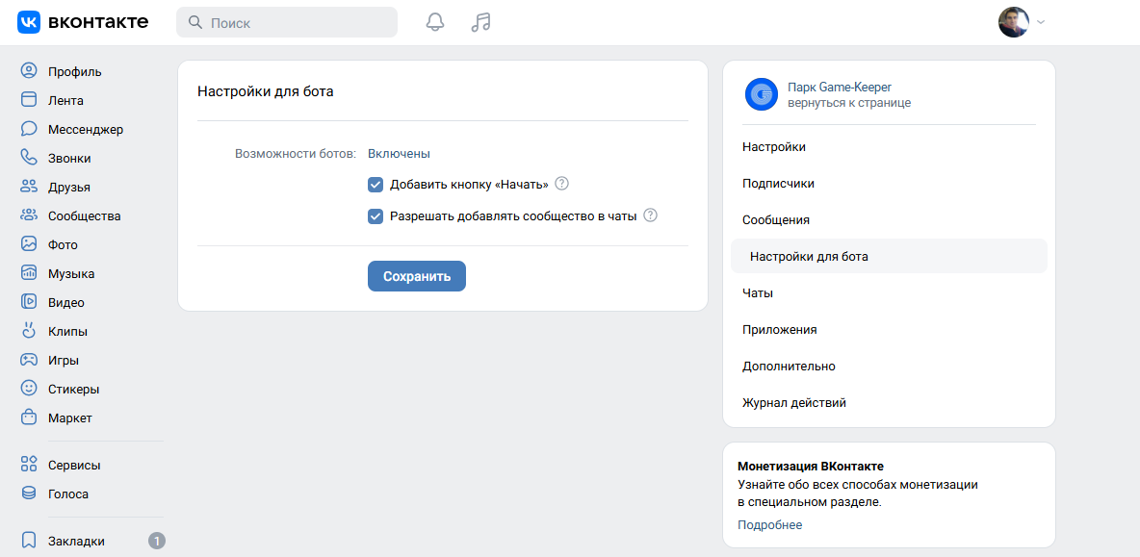Go to Clips icon in sidebar
Screen dimensions: 1140x557
pos(29,331)
